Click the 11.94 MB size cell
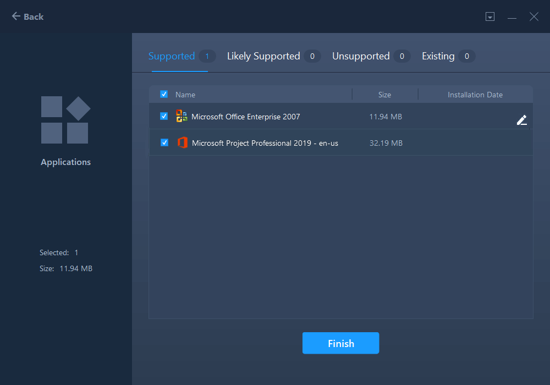The image size is (550, 385). click(x=386, y=117)
